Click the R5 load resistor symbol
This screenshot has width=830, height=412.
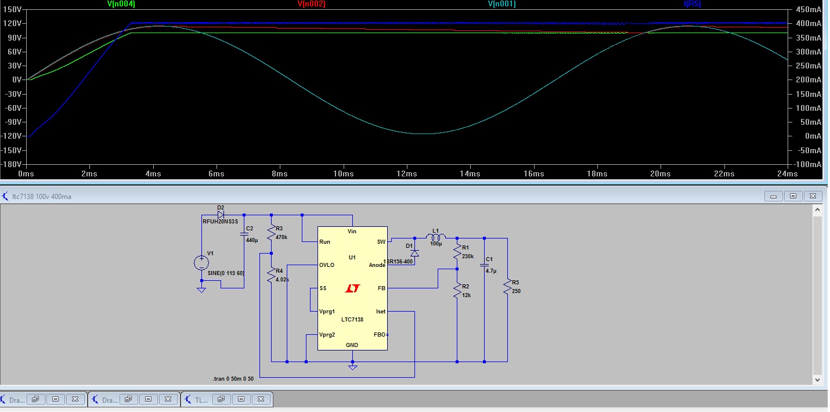(508, 287)
